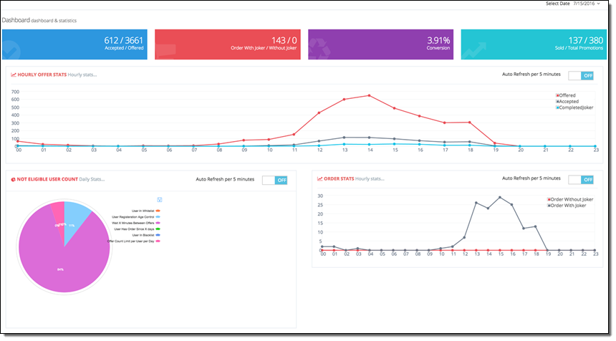
Task: Click the Not Eligible User Count pie icon
Action: (14, 178)
